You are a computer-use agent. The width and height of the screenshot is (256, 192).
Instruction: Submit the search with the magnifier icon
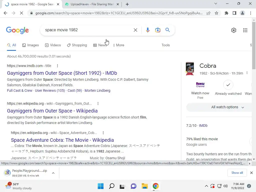[x=167, y=30]
